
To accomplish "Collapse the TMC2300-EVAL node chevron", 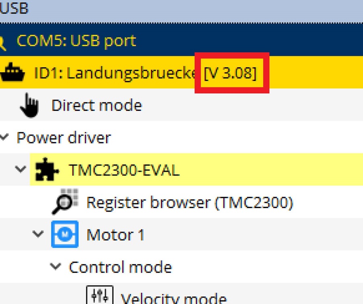I will coord(20,169).
